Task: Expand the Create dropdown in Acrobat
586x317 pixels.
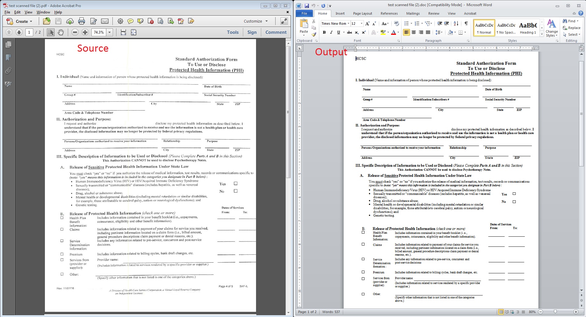Action: [31, 21]
